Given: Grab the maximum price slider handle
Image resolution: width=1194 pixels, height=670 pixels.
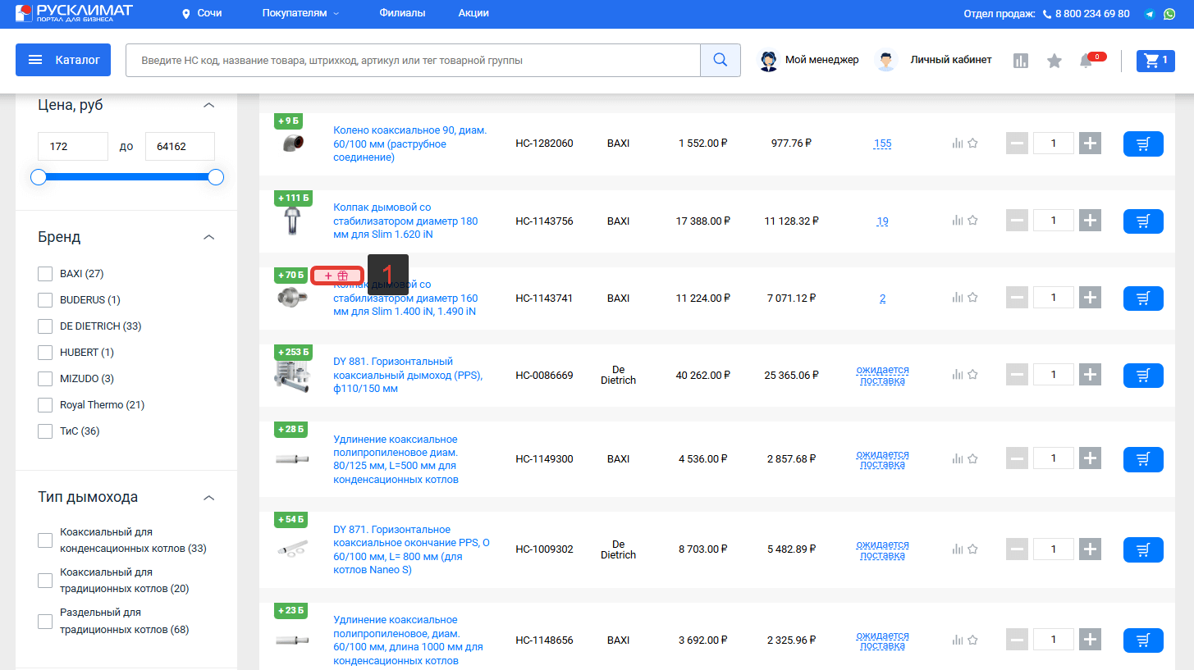Looking at the screenshot, I should pos(216,177).
